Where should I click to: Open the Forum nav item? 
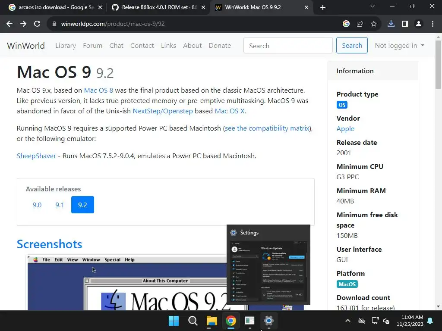pyautogui.click(x=92, y=46)
